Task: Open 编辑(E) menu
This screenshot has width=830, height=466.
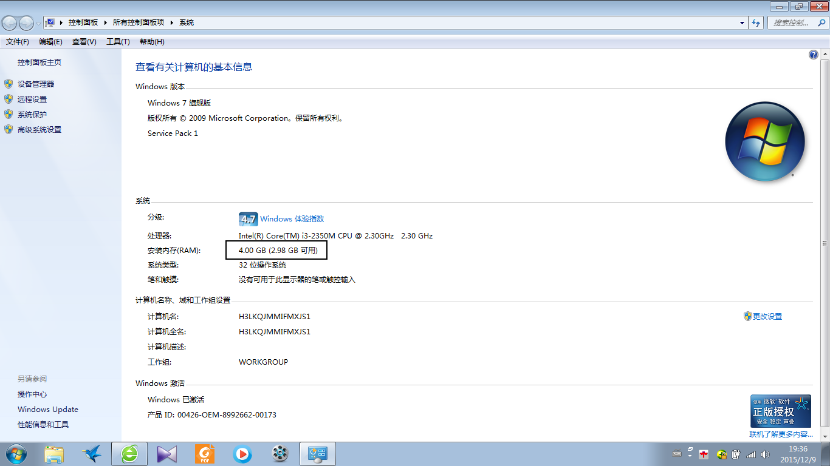Action: point(50,41)
